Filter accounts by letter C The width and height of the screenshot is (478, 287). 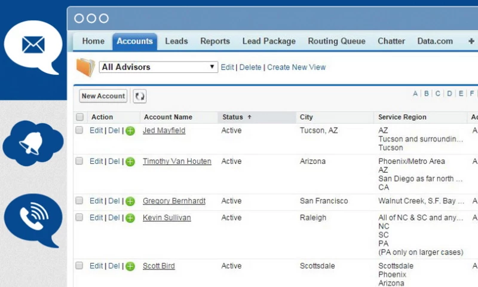coord(438,94)
